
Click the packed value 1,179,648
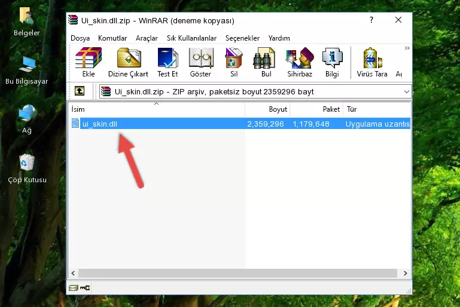point(311,124)
